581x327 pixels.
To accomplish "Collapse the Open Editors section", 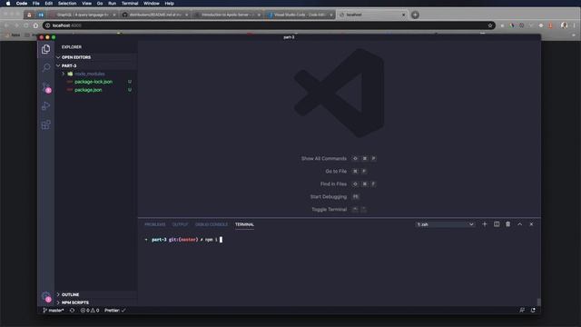I will pyautogui.click(x=96, y=57).
